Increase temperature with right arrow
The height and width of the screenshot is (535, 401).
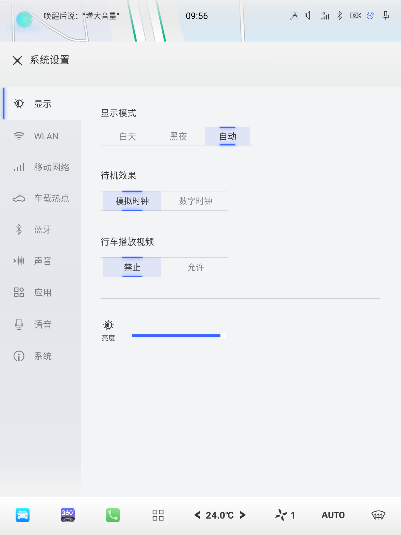tap(243, 515)
